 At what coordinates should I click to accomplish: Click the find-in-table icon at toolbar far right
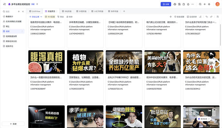pyautogui.click(x=217, y=17)
